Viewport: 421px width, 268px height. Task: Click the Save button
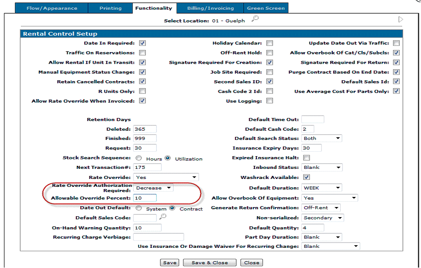coord(169,263)
